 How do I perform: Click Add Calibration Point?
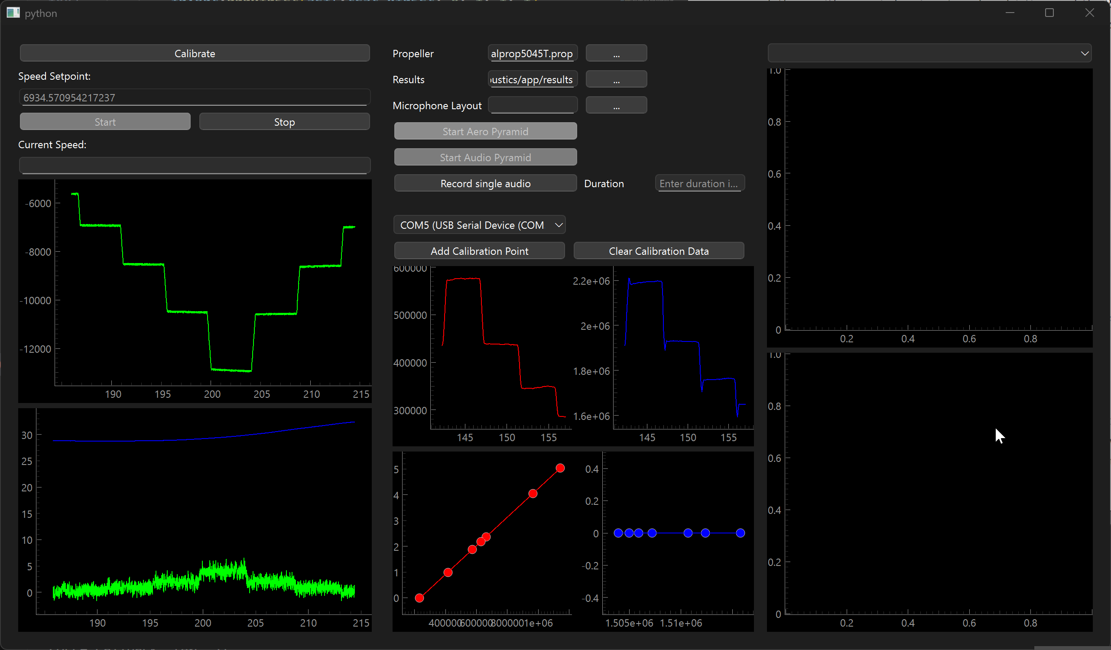479,251
